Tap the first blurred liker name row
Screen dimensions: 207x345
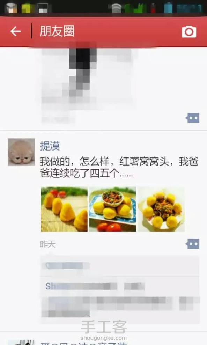point(120,266)
